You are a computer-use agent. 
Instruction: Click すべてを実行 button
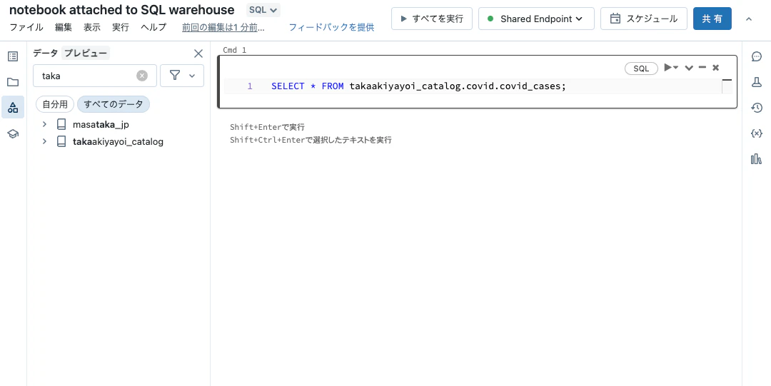pyautogui.click(x=432, y=19)
